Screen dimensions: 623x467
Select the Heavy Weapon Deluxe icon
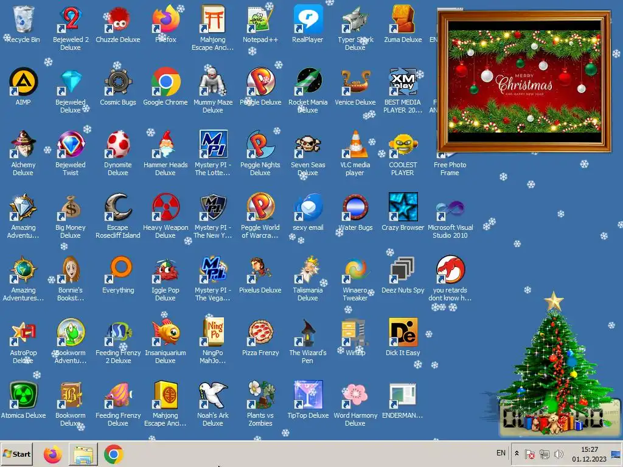(165, 207)
